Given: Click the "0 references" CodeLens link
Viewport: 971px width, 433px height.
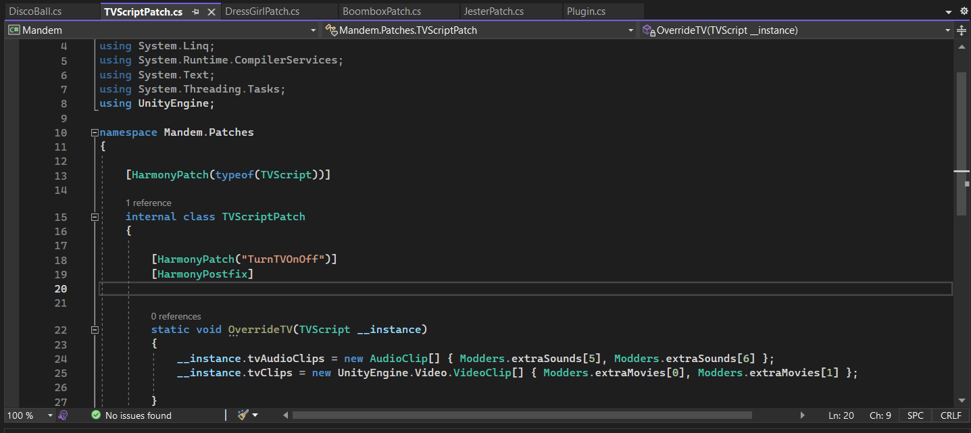Looking at the screenshot, I should pos(176,316).
